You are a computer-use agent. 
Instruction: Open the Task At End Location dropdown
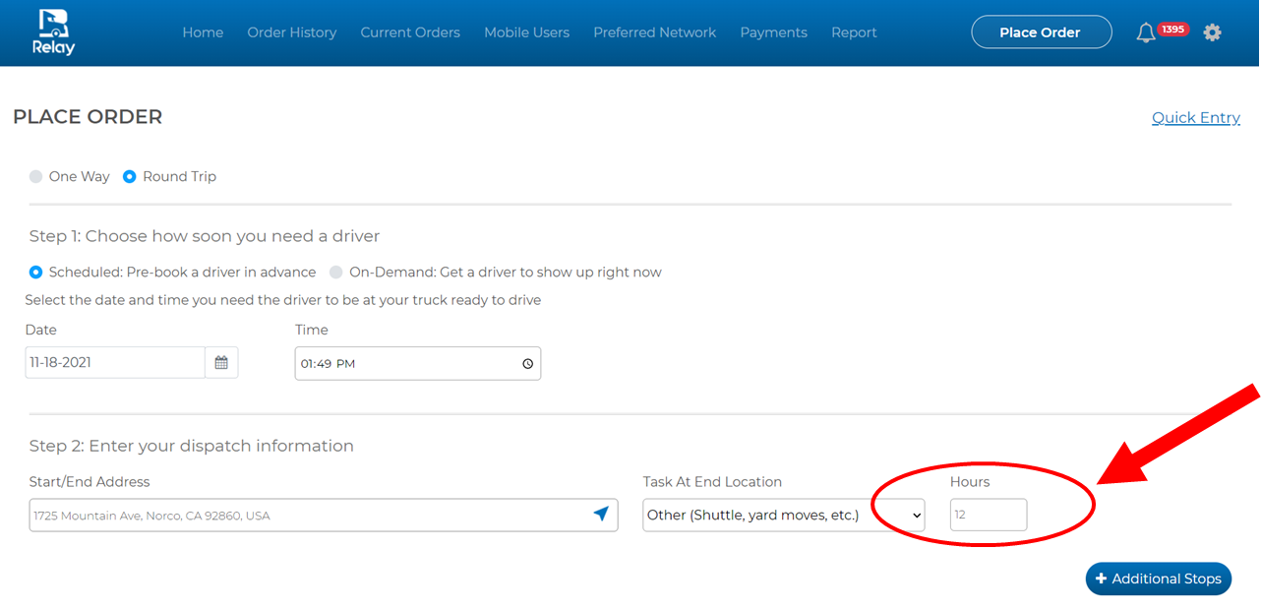click(783, 516)
